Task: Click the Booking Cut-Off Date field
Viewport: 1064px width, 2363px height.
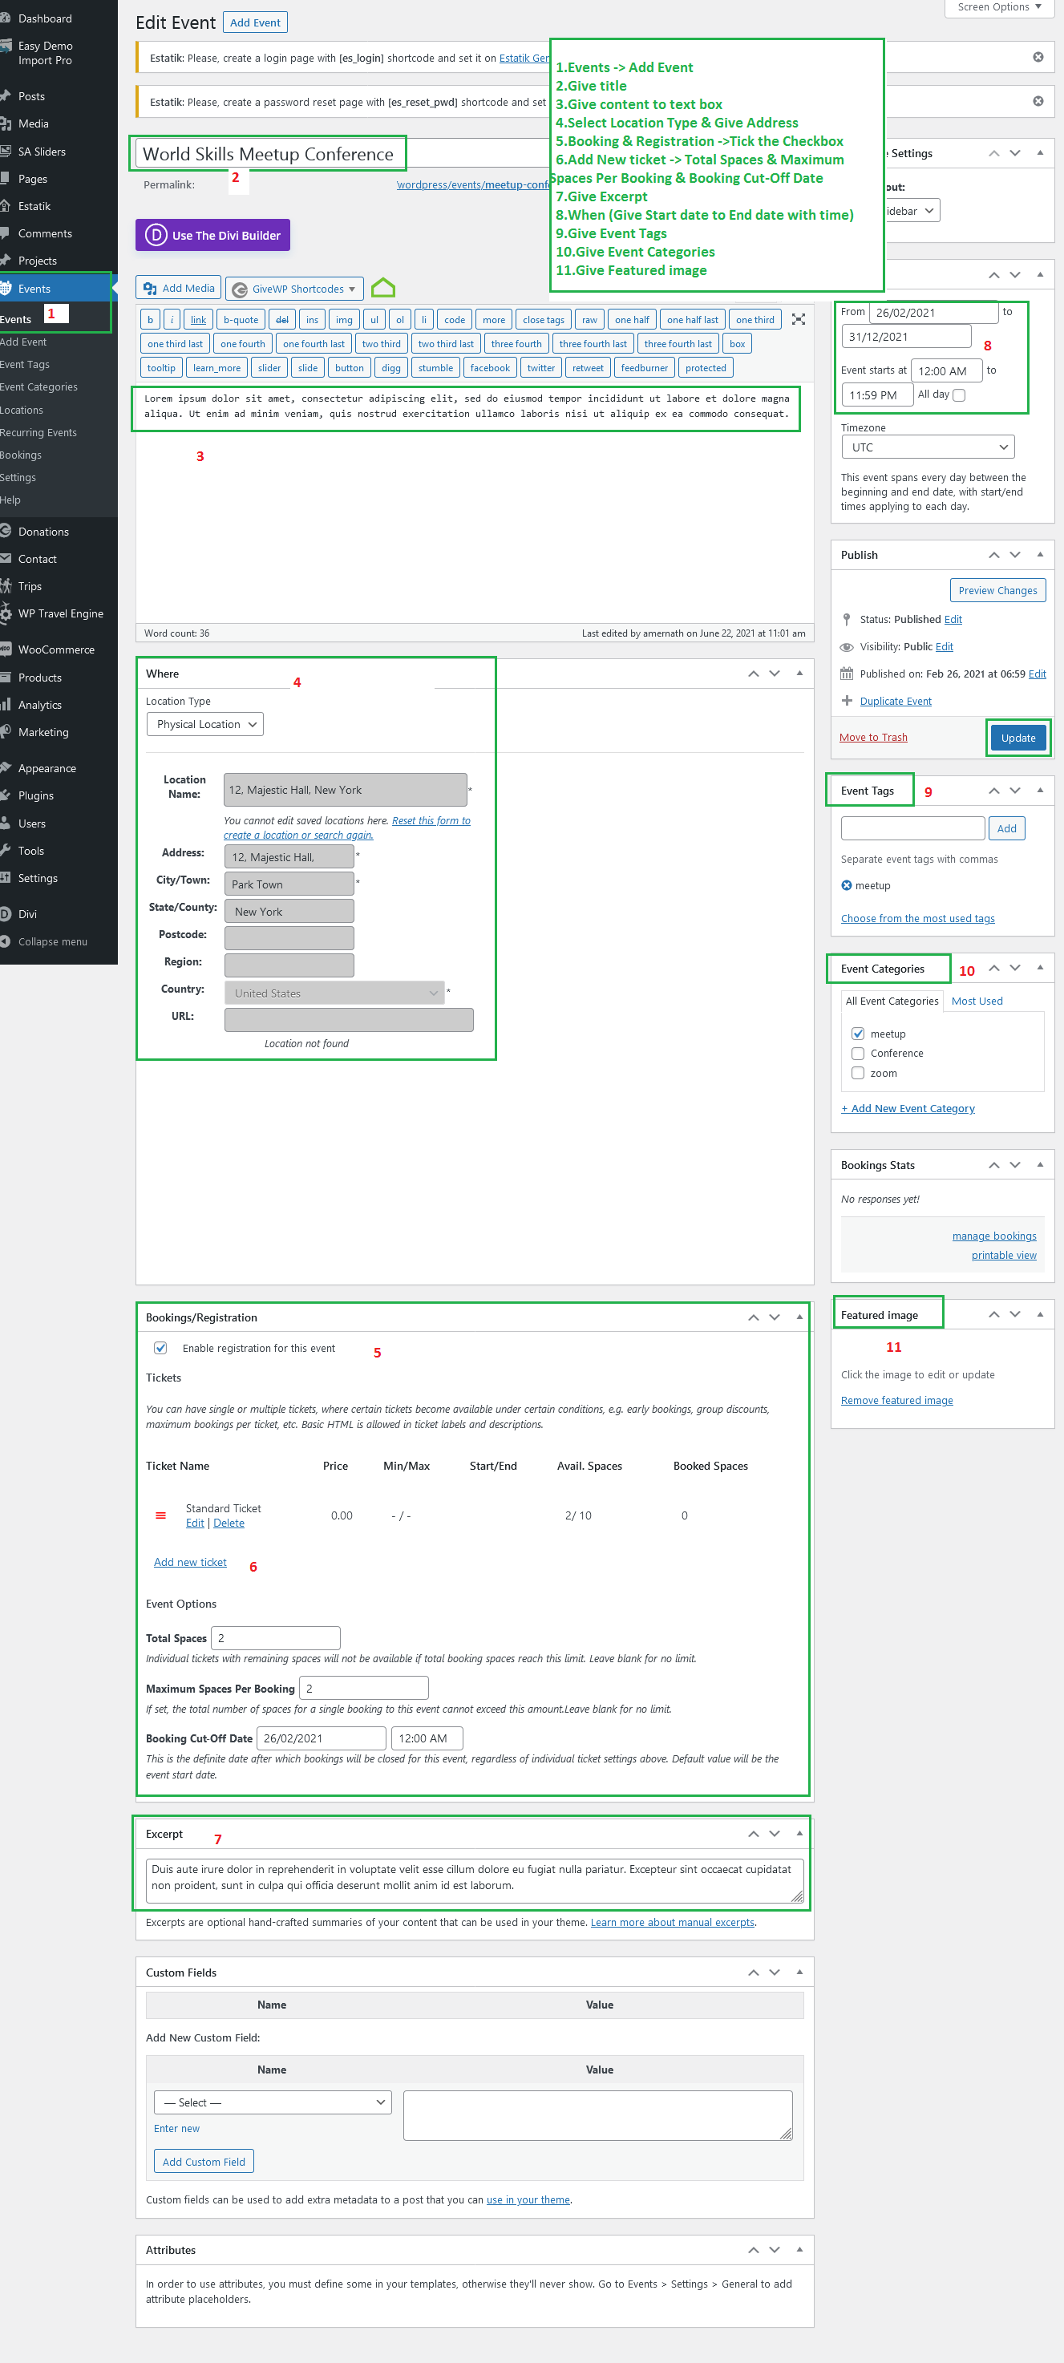Action: pos(320,1738)
